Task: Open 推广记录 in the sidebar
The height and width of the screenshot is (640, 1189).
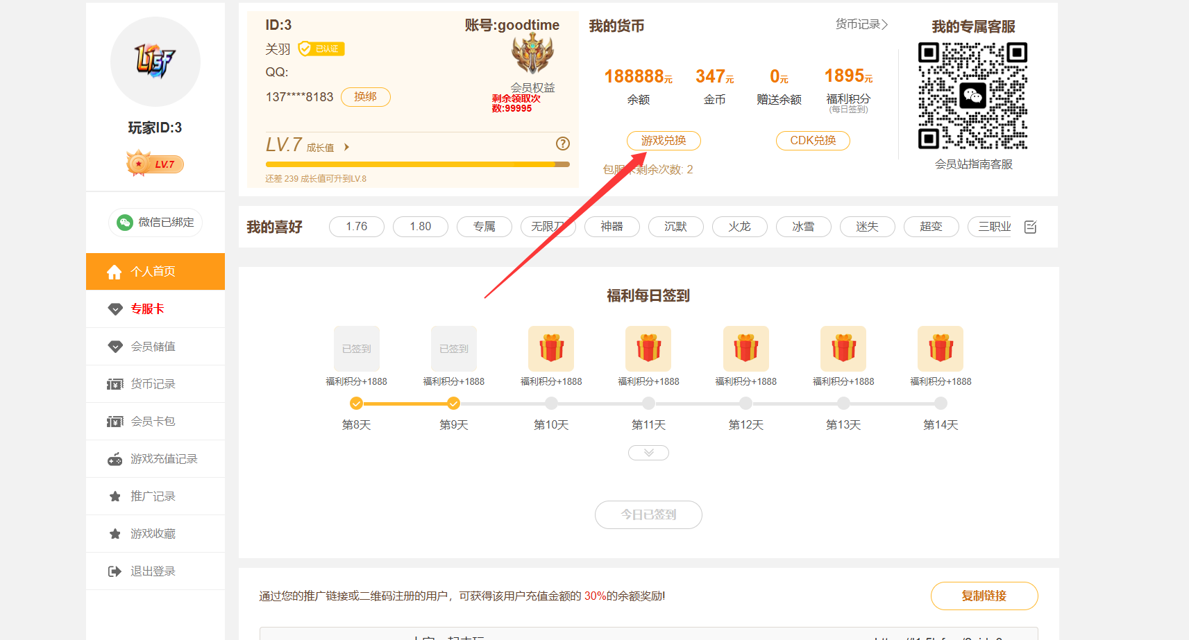Action: (155, 496)
